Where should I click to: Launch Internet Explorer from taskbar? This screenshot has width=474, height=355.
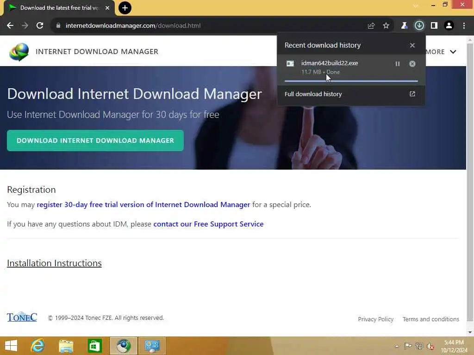pos(37,346)
